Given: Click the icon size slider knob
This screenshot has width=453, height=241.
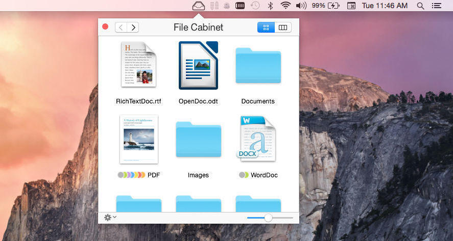Looking at the screenshot, I should [x=269, y=218].
